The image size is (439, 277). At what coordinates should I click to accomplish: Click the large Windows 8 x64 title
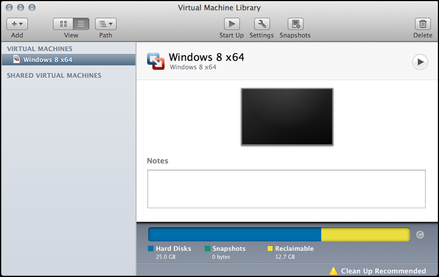(206, 57)
